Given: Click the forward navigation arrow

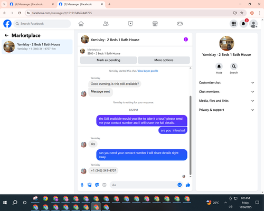Looking at the screenshot, I should point(12,13).
